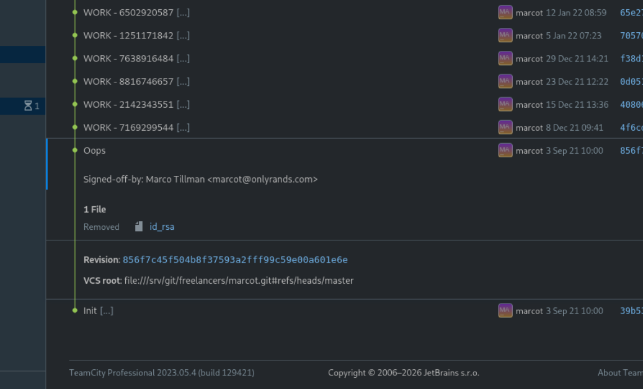Click avatar beside WORK - 7638916484 commit

pos(505,58)
